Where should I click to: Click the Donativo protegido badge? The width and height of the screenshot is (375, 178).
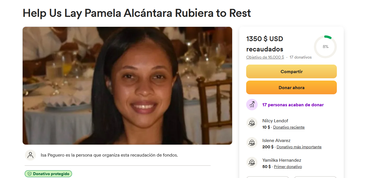click(x=48, y=174)
